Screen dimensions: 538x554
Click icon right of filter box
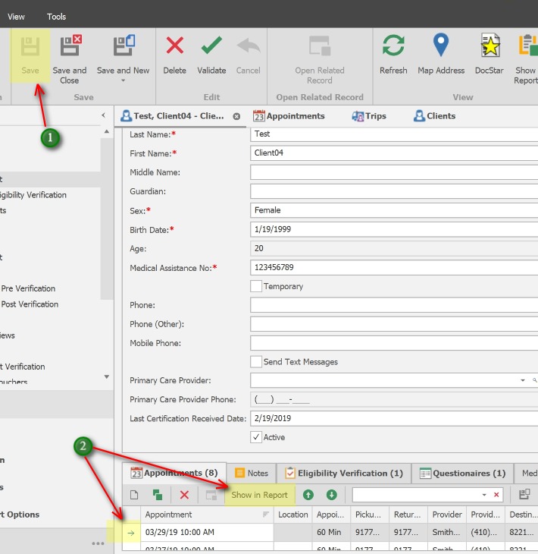[524, 494]
